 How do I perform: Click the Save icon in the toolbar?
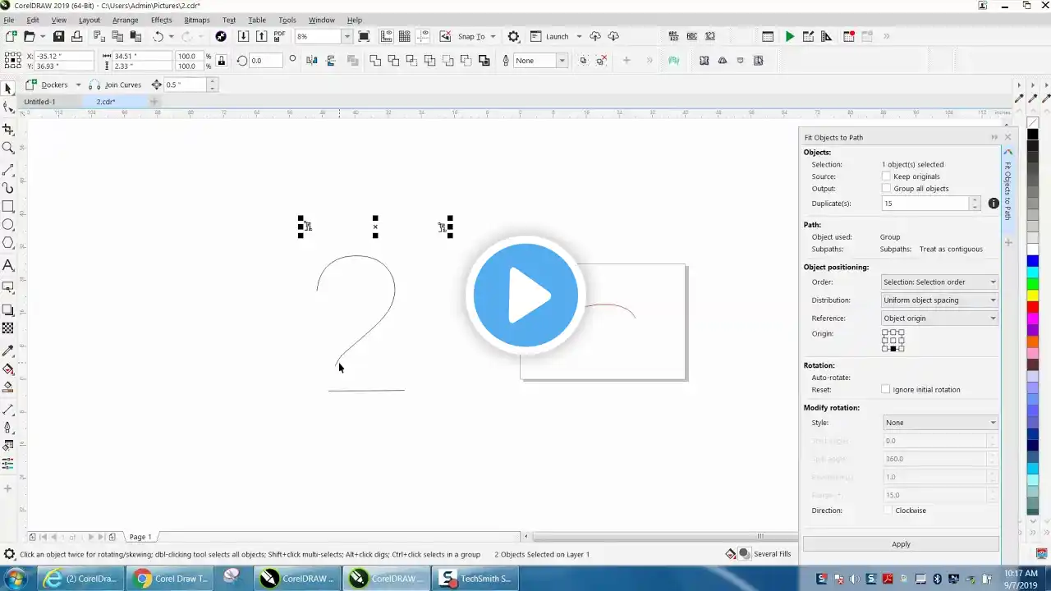(58, 36)
